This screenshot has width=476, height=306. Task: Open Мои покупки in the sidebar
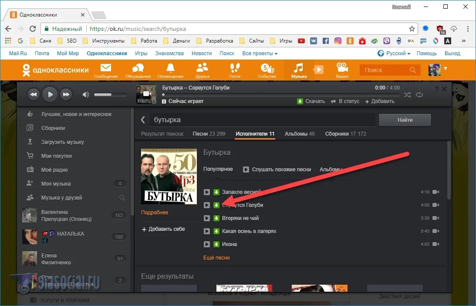pyautogui.click(x=74, y=156)
